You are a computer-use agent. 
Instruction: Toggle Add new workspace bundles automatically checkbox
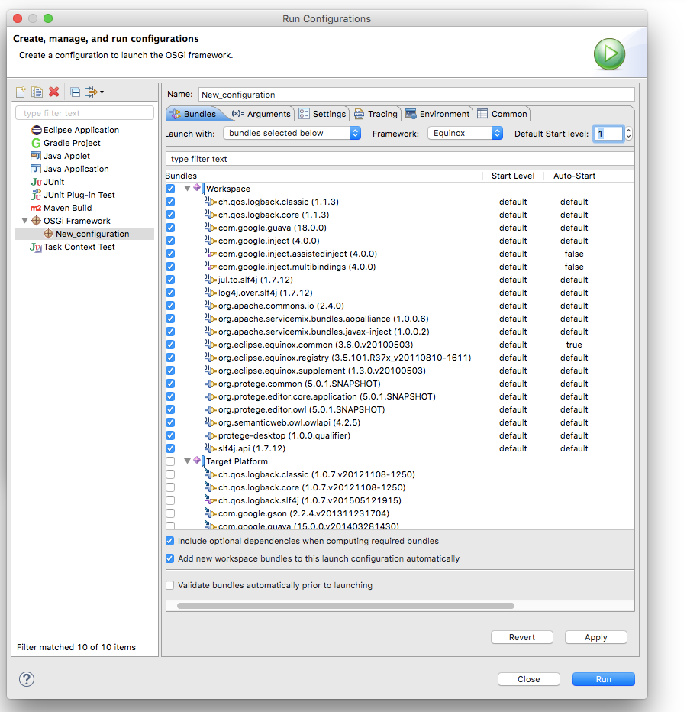click(x=170, y=558)
